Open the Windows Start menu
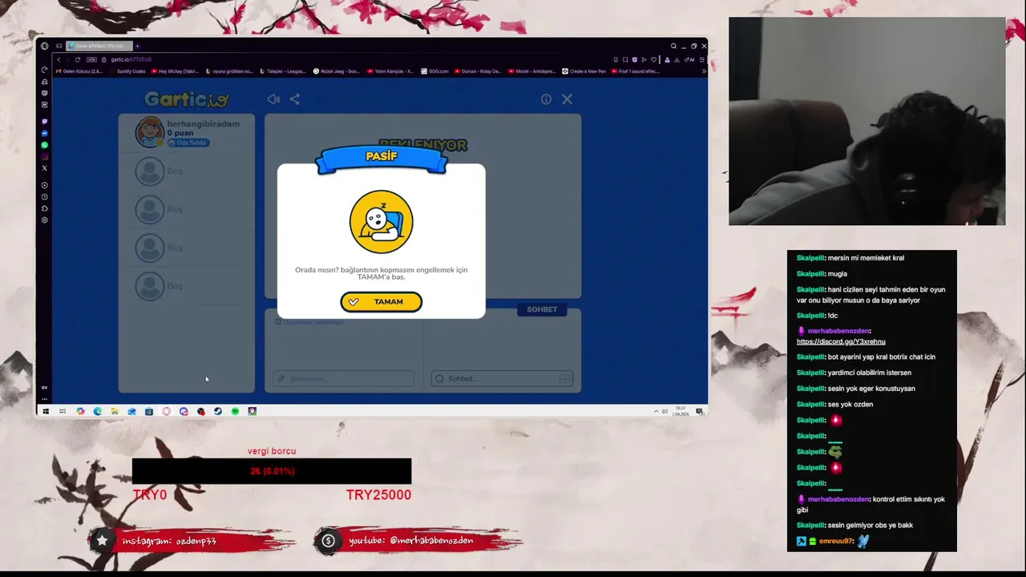This screenshot has width=1026, height=577. click(46, 411)
